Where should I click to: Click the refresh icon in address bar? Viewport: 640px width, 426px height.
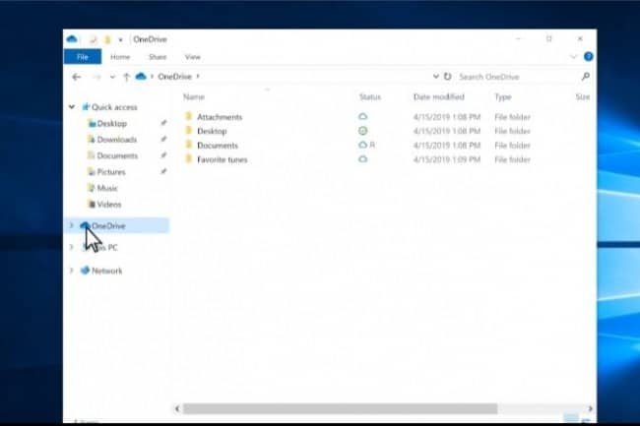pyautogui.click(x=448, y=76)
